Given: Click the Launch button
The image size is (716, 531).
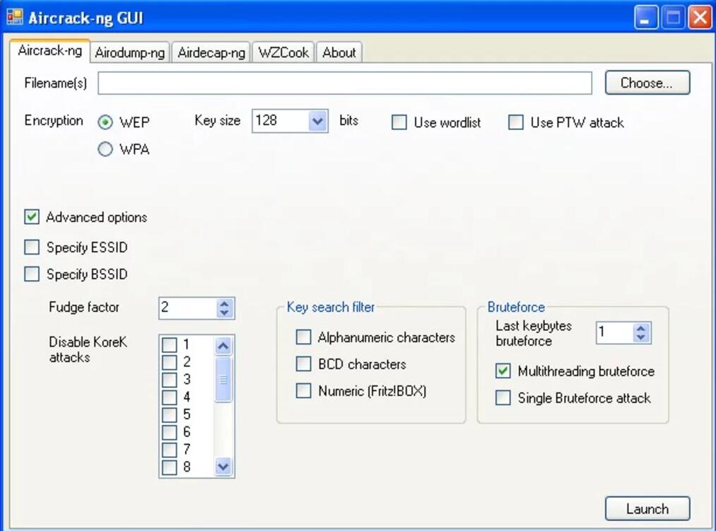Looking at the screenshot, I should point(647,508).
